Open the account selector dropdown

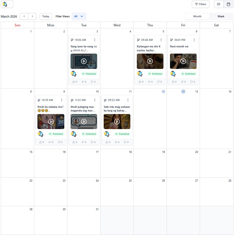7,4
